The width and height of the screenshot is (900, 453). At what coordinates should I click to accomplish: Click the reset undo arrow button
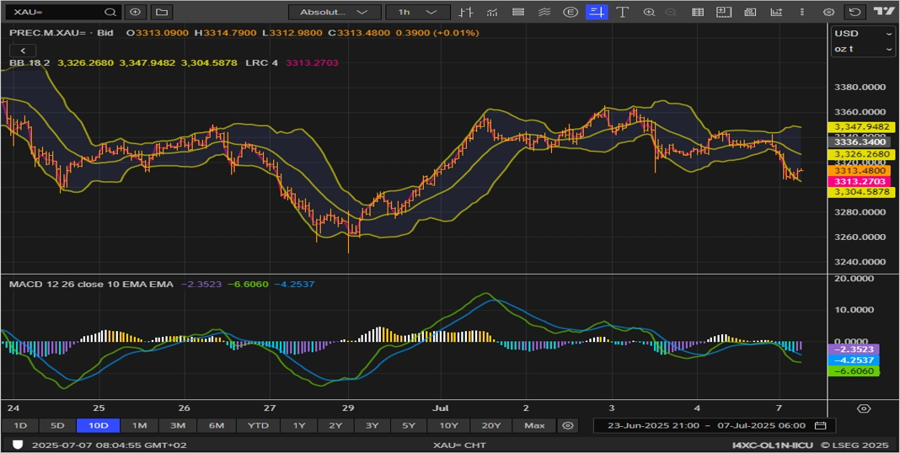pyautogui.click(x=855, y=12)
